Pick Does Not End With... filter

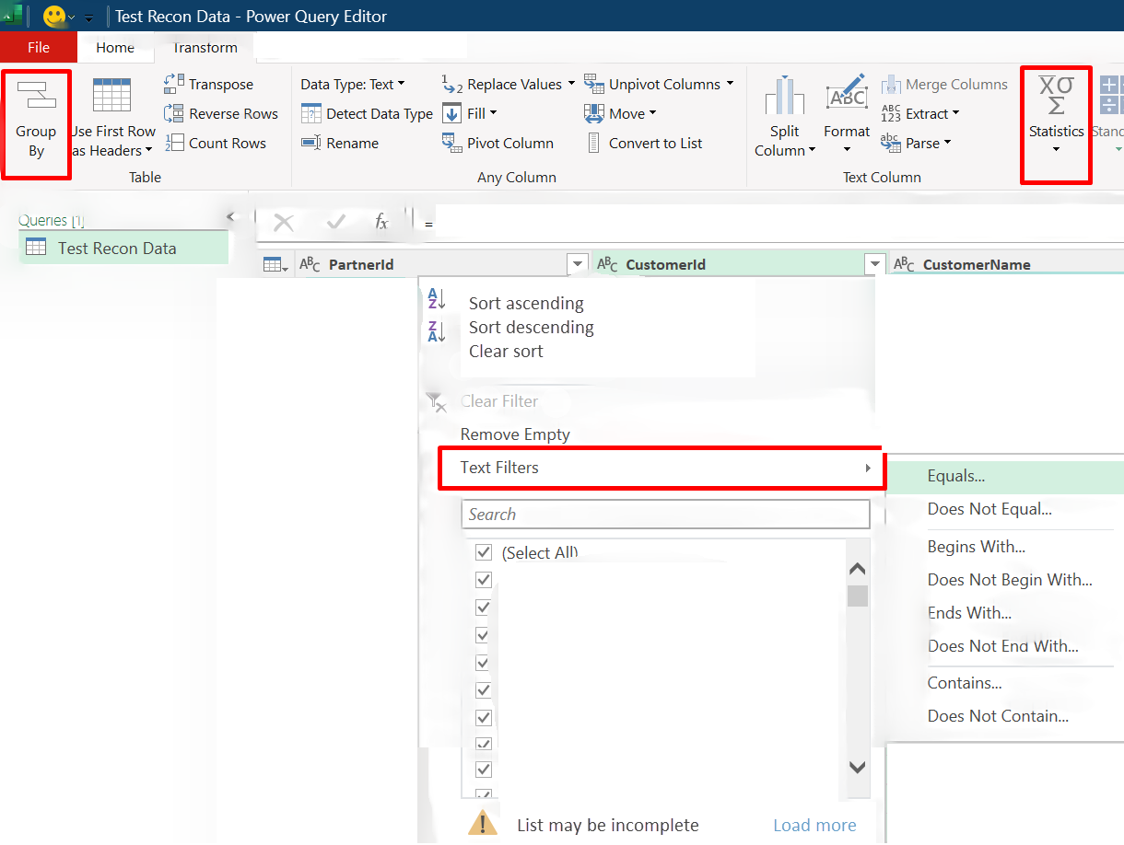[1003, 646]
